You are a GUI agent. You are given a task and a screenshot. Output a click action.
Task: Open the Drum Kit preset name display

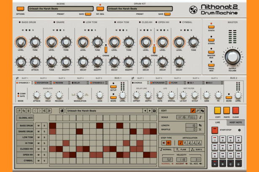134,8
